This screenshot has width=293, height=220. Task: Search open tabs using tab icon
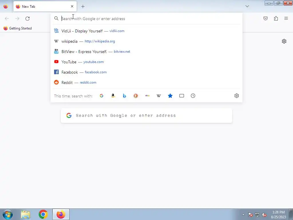point(182,96)
